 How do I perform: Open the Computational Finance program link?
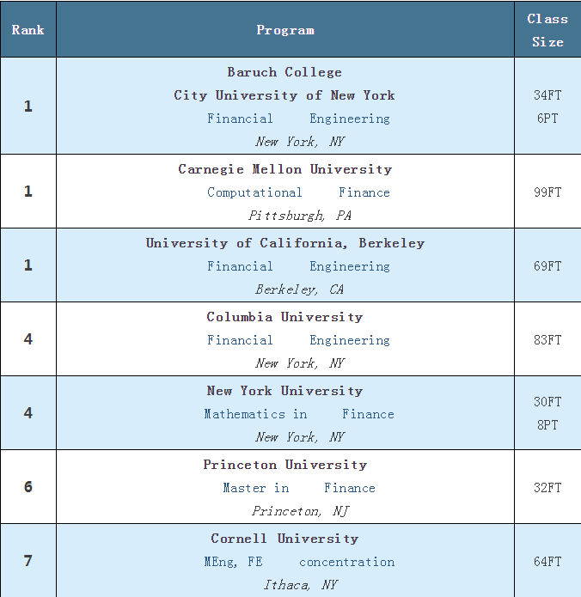tap(298, 192)
